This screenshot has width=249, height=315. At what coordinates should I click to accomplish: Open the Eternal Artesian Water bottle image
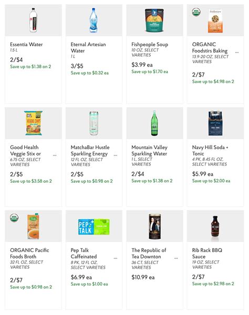94,20
